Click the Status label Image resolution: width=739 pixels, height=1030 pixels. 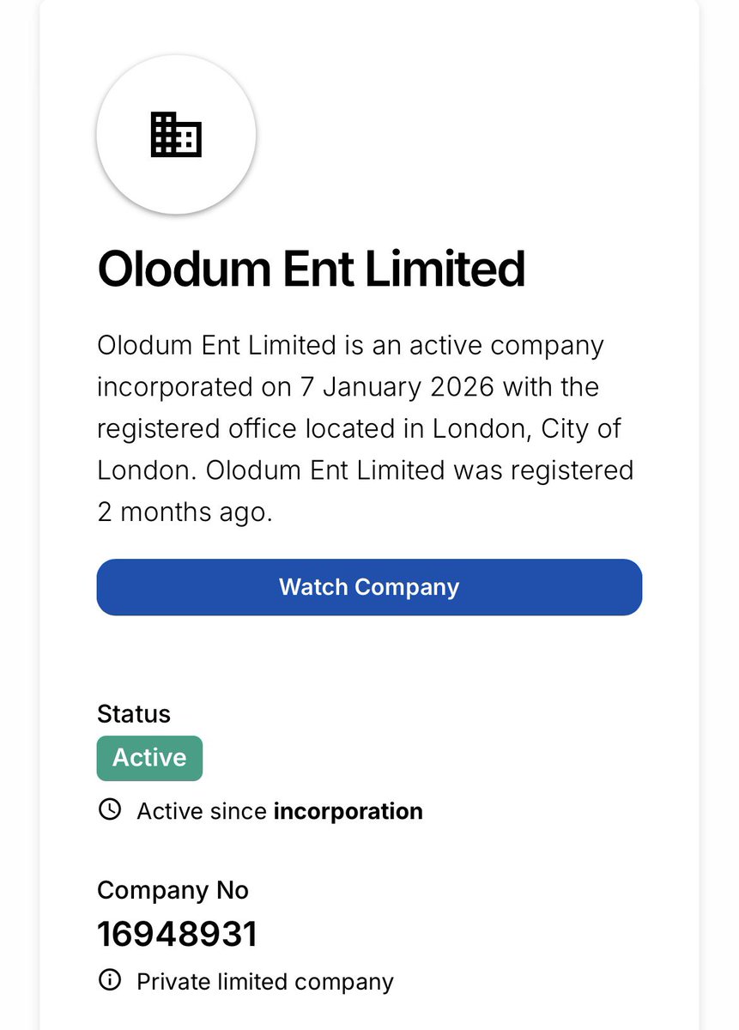(x=134, y=714)
